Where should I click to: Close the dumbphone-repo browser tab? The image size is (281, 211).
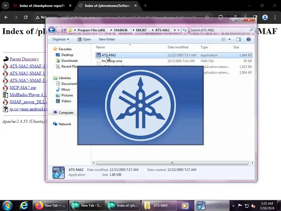[70, 6]
